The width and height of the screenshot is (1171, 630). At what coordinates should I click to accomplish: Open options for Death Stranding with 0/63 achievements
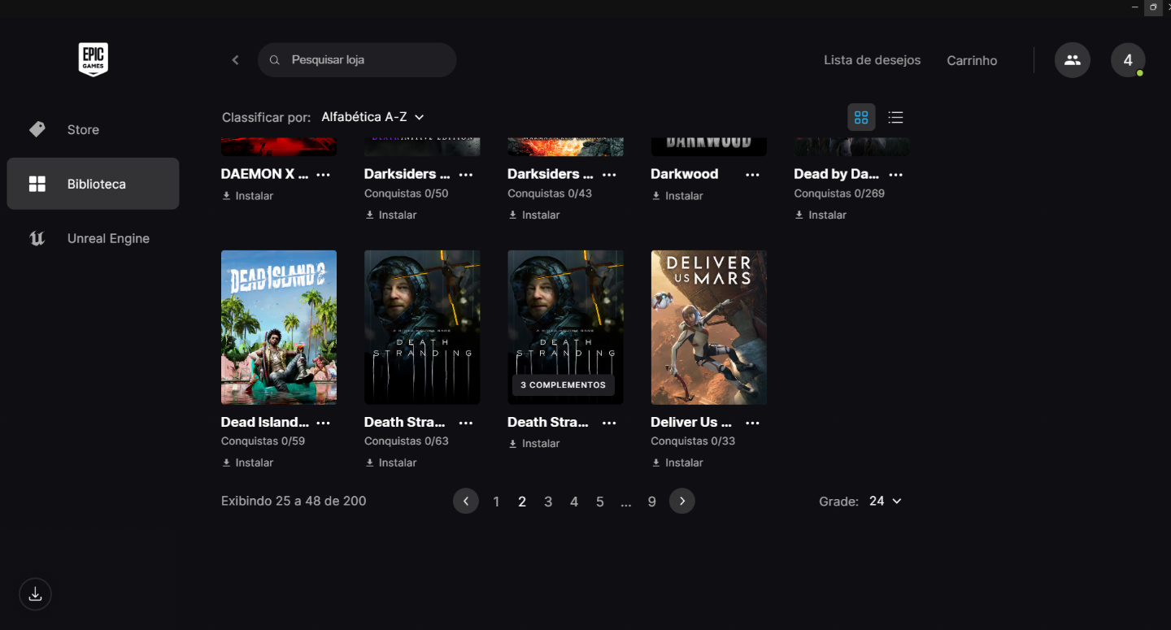(x=466, y=423)
